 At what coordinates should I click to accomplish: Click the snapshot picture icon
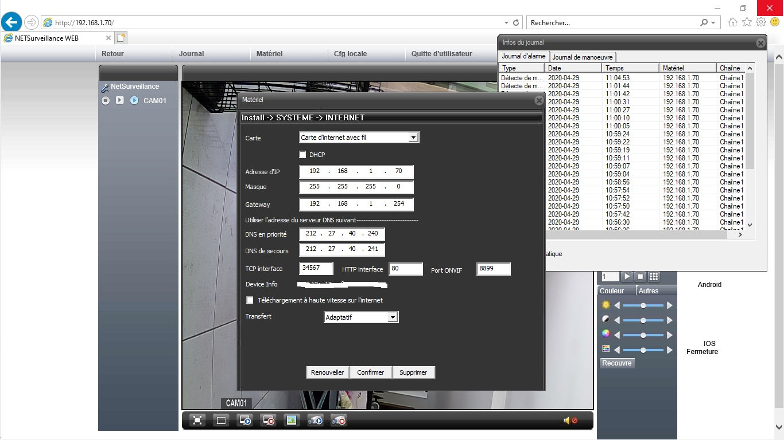(292, 421)
